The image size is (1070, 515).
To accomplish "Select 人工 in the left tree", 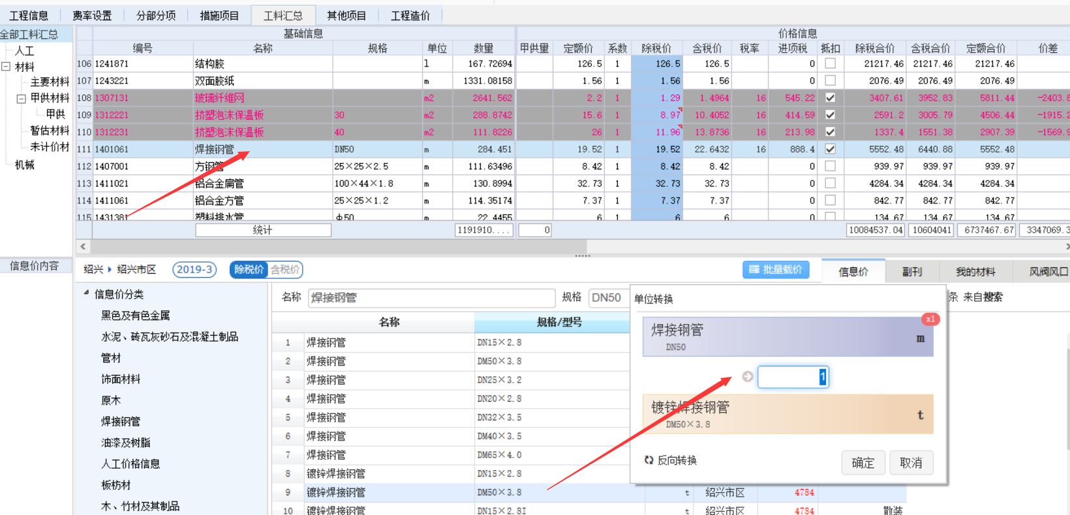I will pos(25,51).
